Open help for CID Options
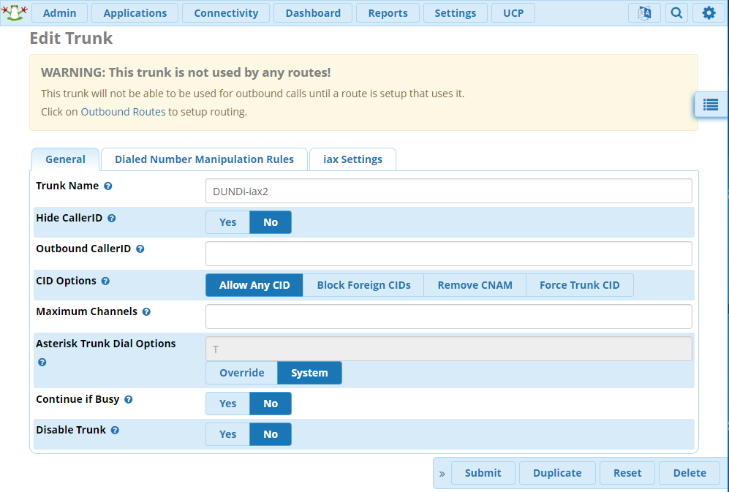This screenshot has height=492, width=729. [x=105, y=281]
